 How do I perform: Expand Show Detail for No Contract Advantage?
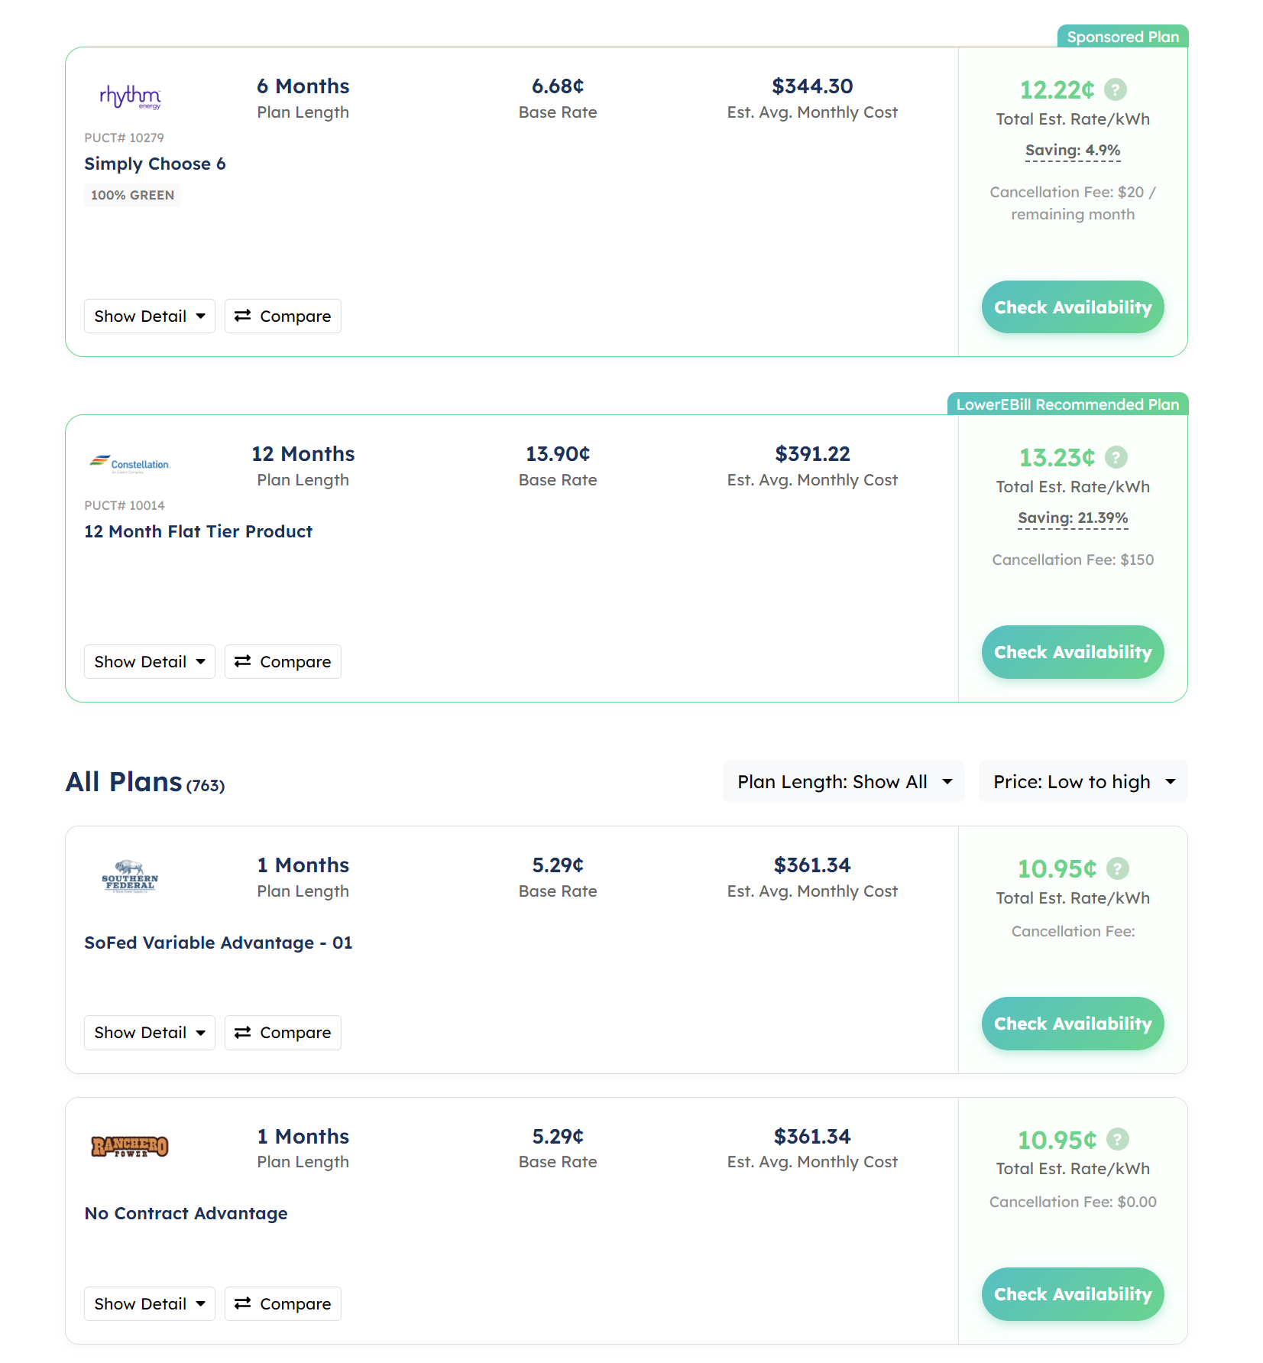coord(150,1304)
